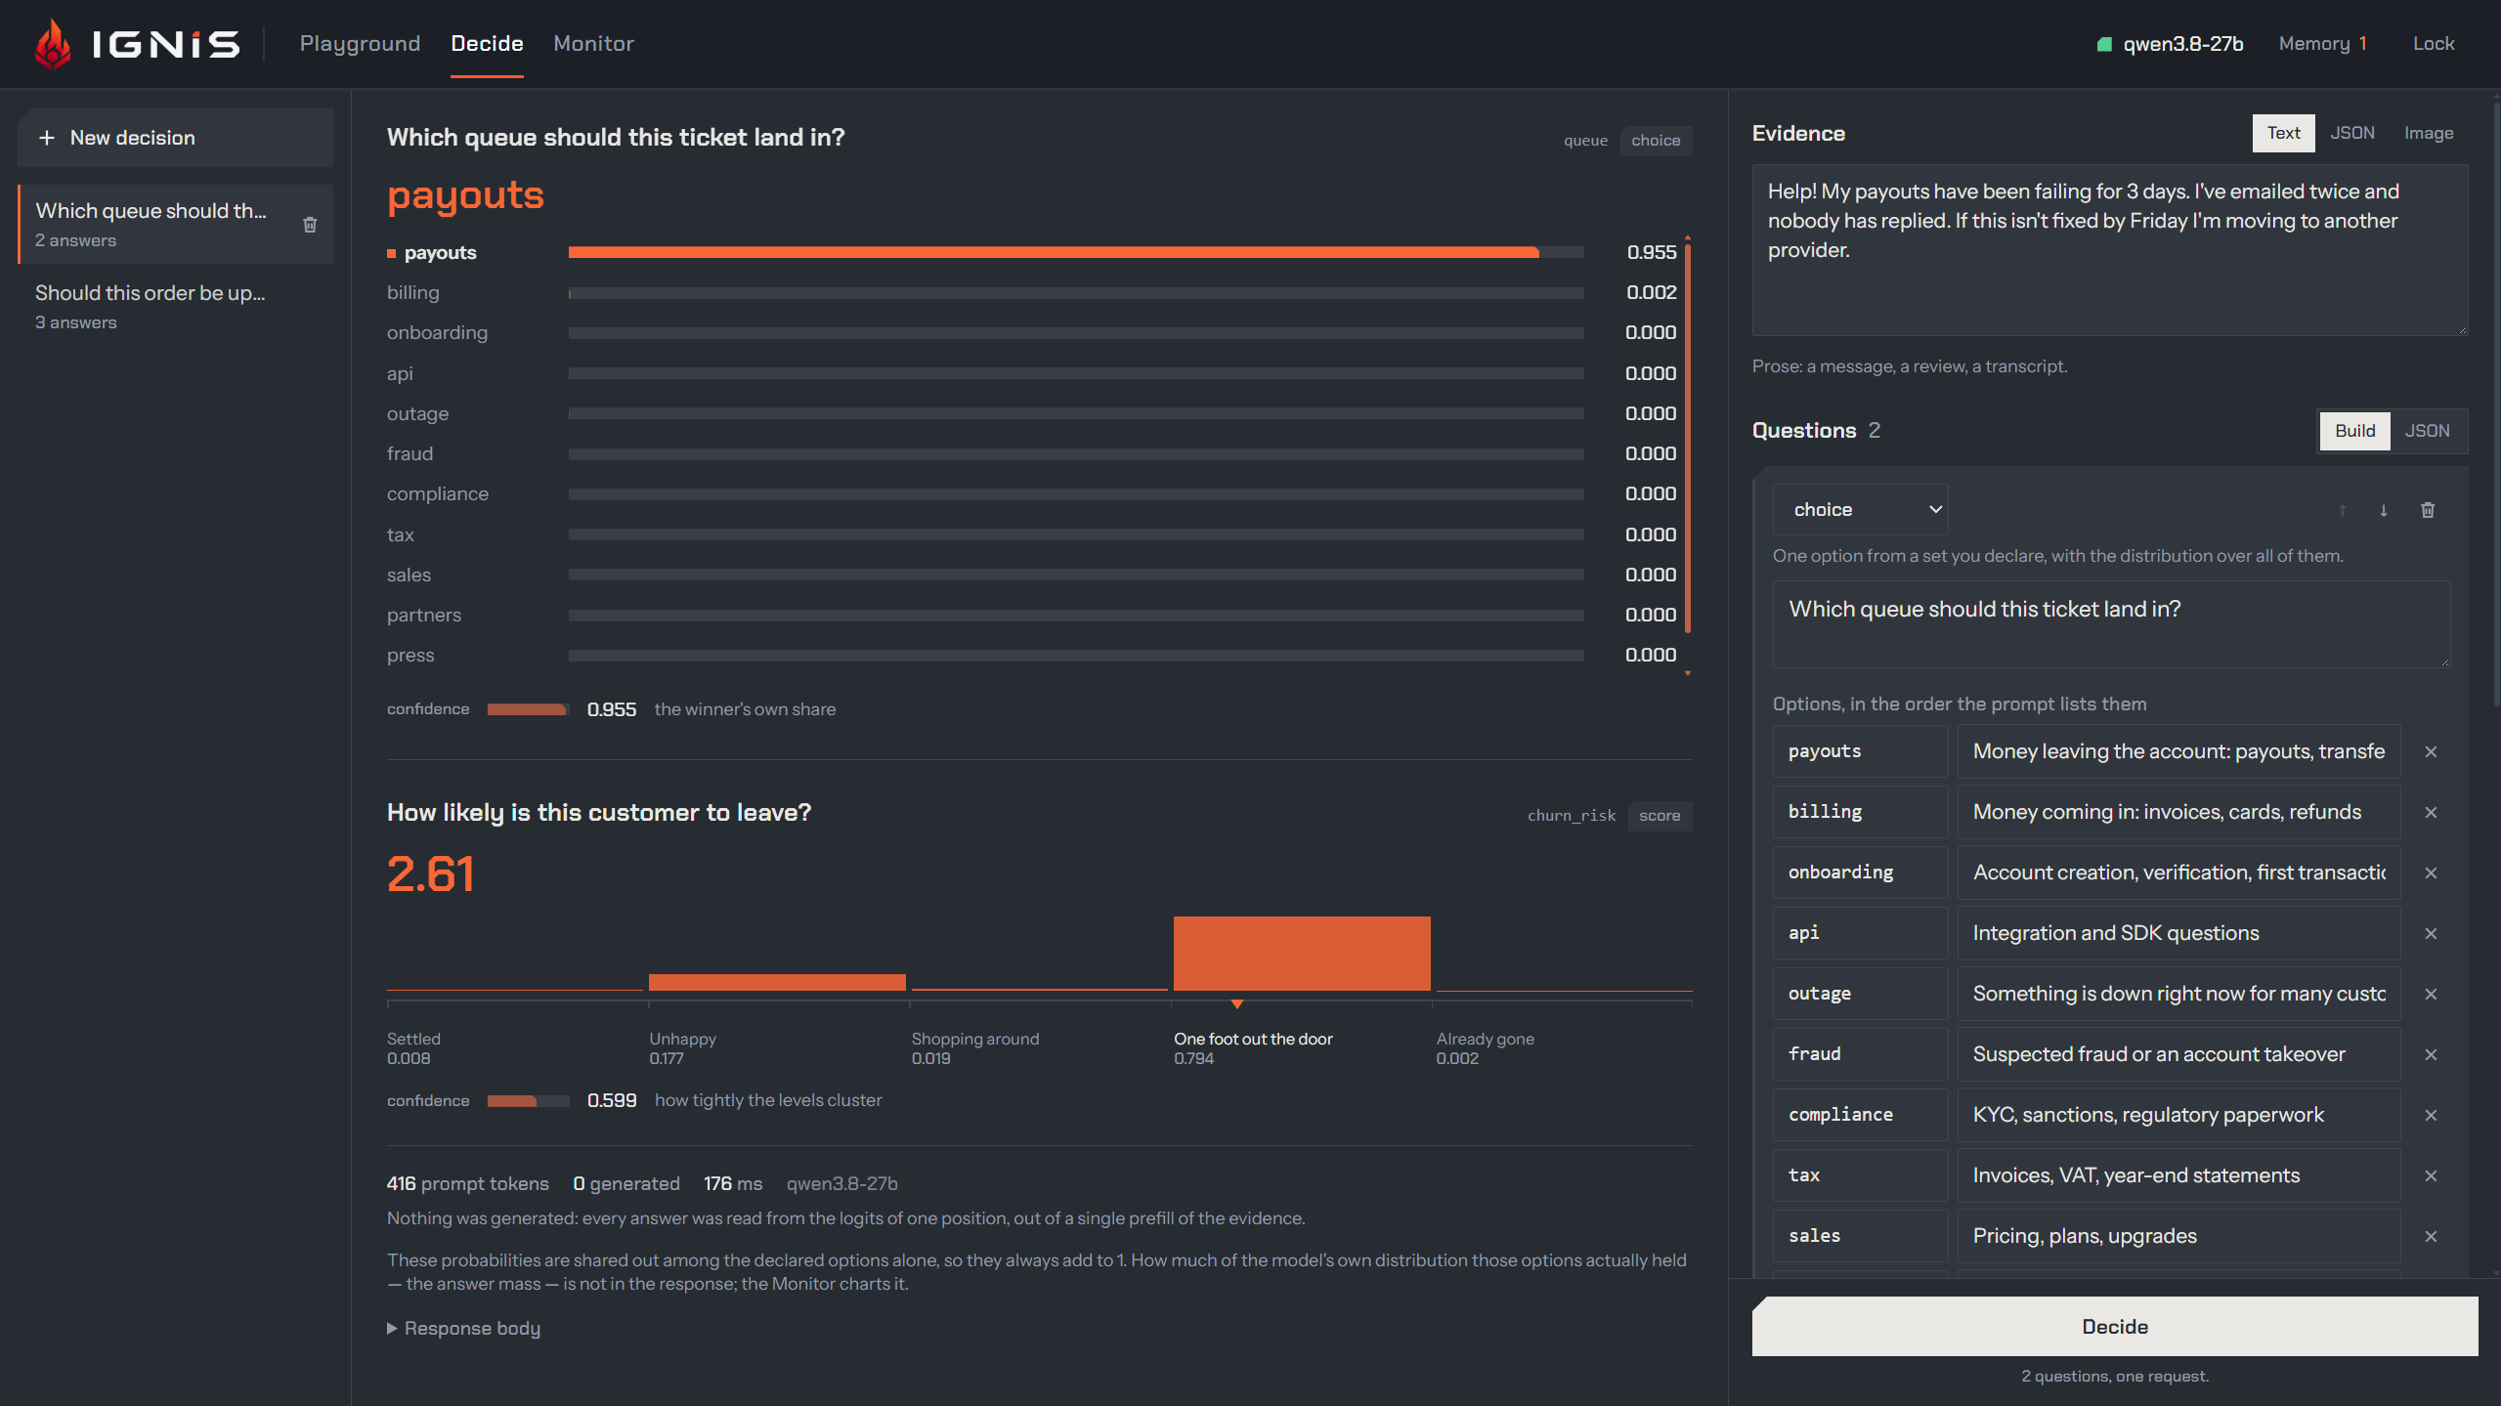
Task: Remove the payouts option
Action: tap(2431, 751)
